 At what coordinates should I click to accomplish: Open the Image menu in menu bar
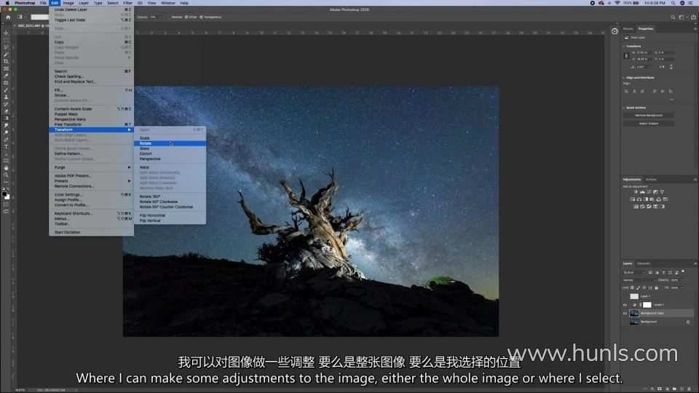coord(68,3)
